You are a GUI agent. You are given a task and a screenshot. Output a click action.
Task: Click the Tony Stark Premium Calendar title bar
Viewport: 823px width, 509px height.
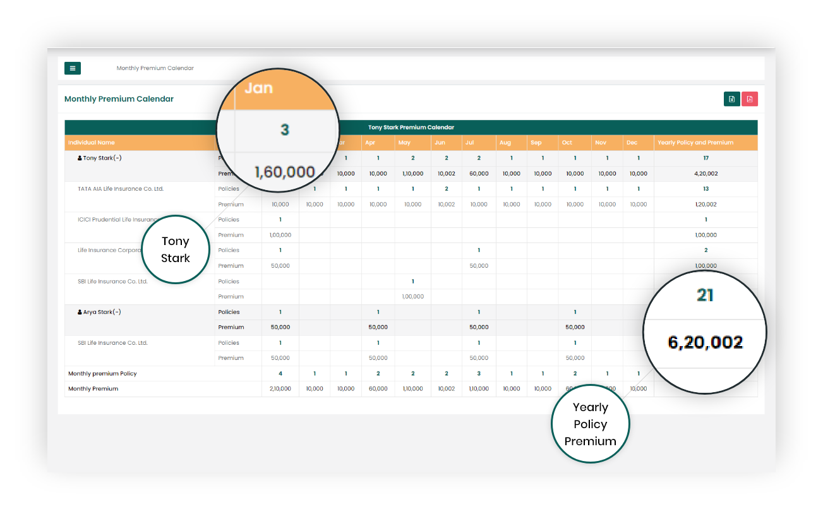pyautogui.click(x=411, y=128)
